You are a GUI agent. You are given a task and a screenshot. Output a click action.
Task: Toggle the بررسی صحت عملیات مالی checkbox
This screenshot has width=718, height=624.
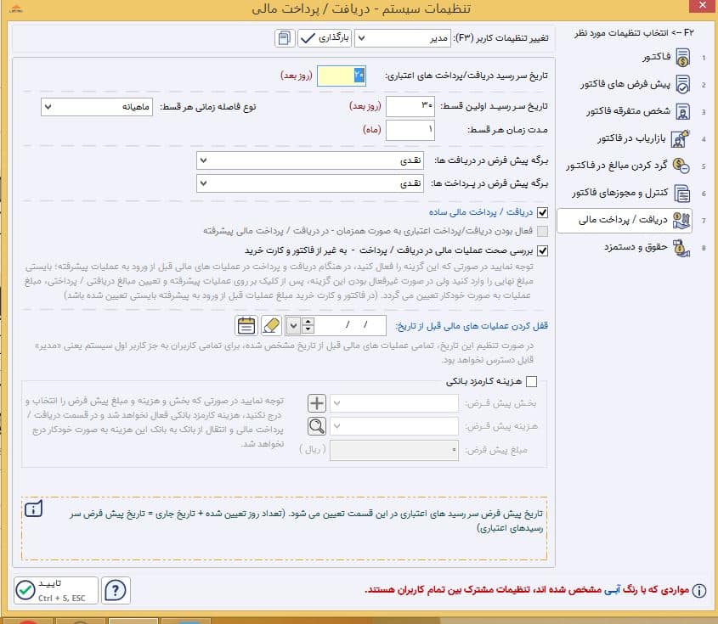(543, 250)
